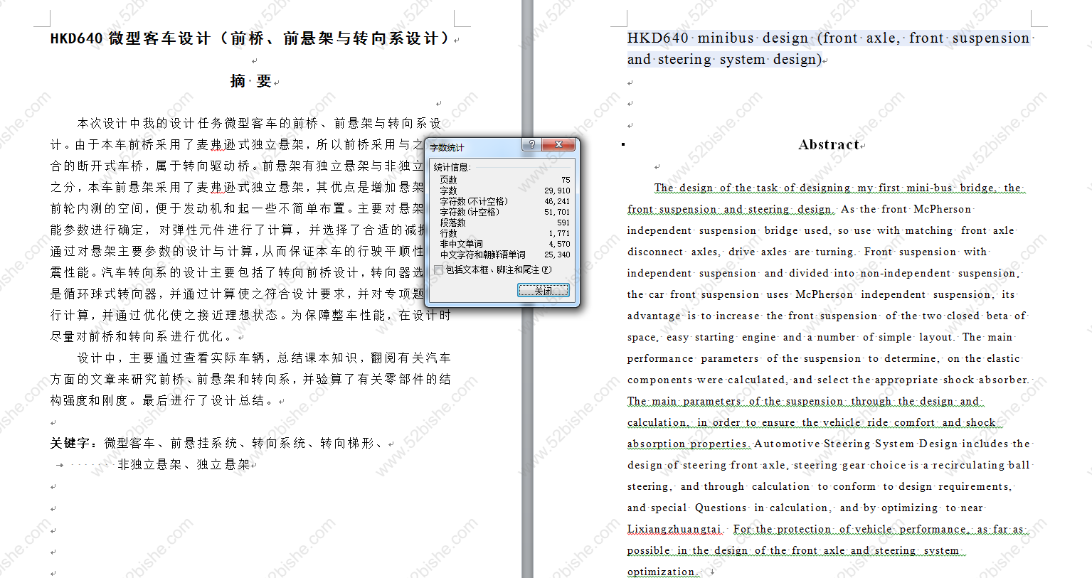Click the 中文字符和朝鲜语单词 statistic row

point(505,255)
